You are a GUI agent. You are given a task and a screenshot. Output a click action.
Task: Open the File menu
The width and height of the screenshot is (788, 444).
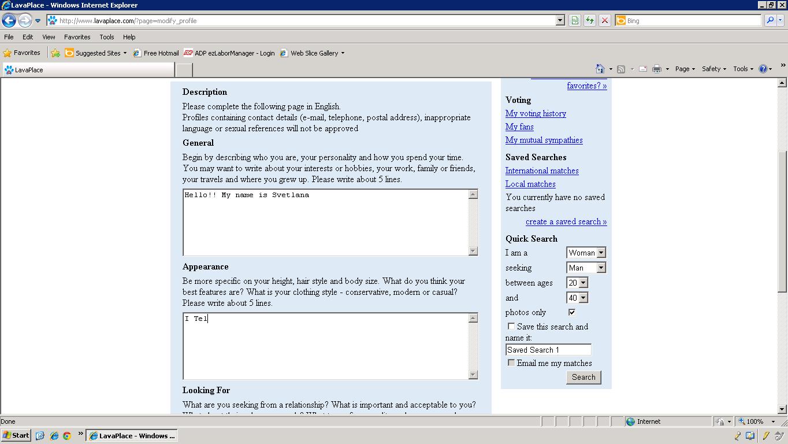pyautogui.click(x=9, y=37)
